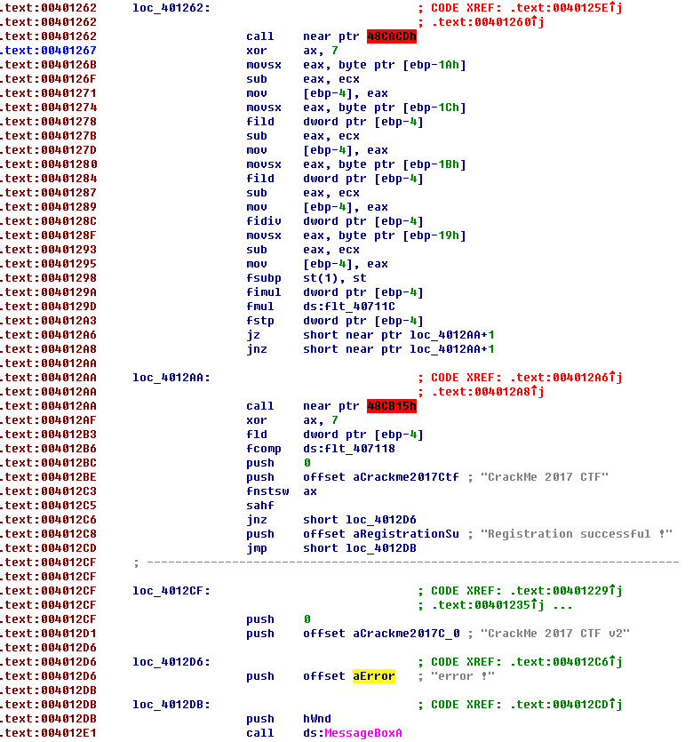
Task: Click the MessageBoxA import name
Action: click(x=363, y=733)
